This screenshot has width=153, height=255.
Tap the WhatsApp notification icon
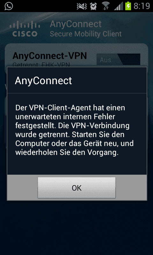(9, 6)
